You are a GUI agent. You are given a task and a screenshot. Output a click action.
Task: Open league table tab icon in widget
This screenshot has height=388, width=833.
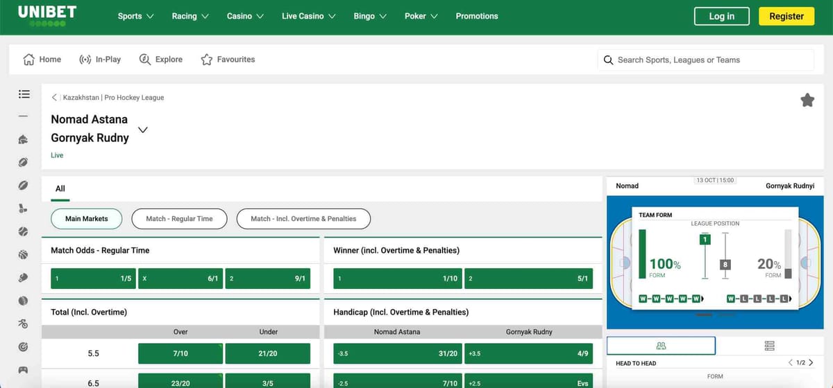point(769,346)
